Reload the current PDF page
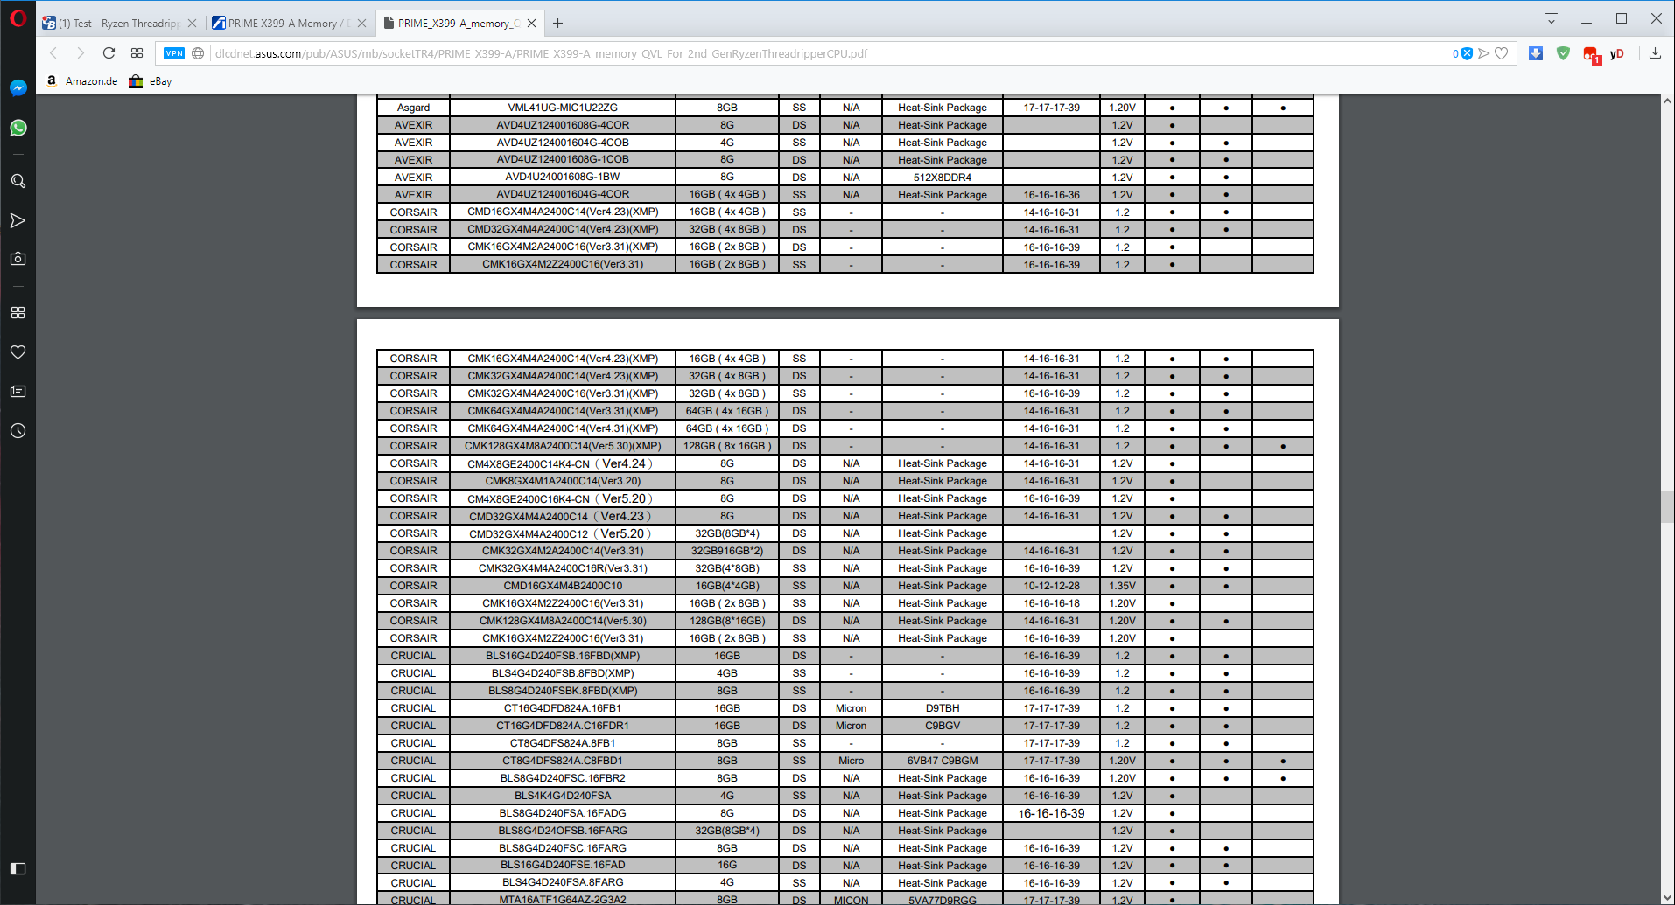The width and height of the screenshot is (1675, 905). [x=109, y=53]
